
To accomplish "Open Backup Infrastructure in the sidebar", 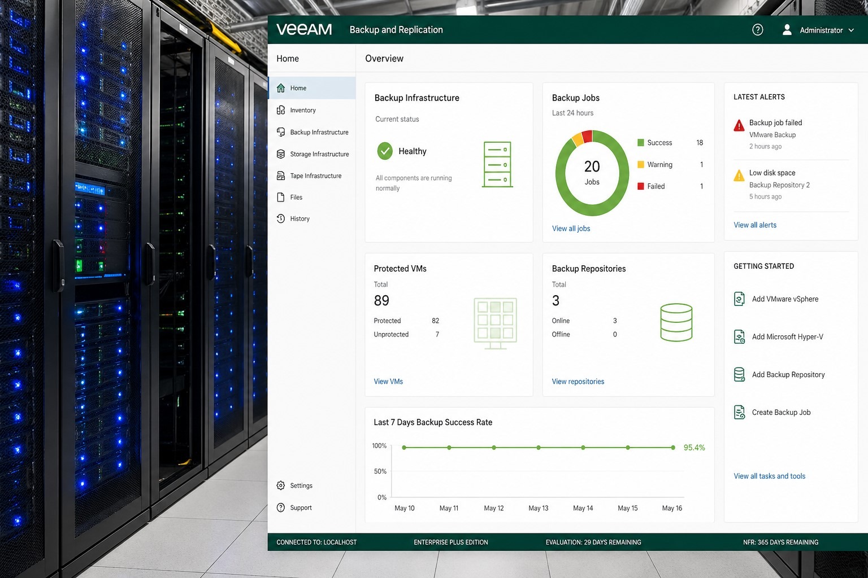I will pos(319,132).
